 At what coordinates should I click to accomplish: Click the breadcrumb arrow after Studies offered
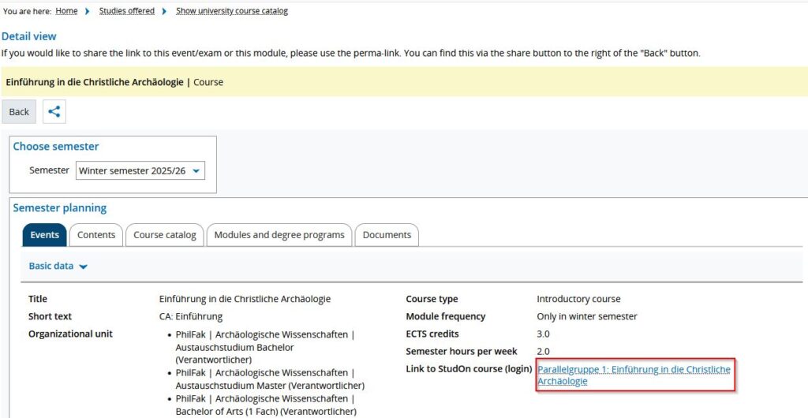[164, 11]
